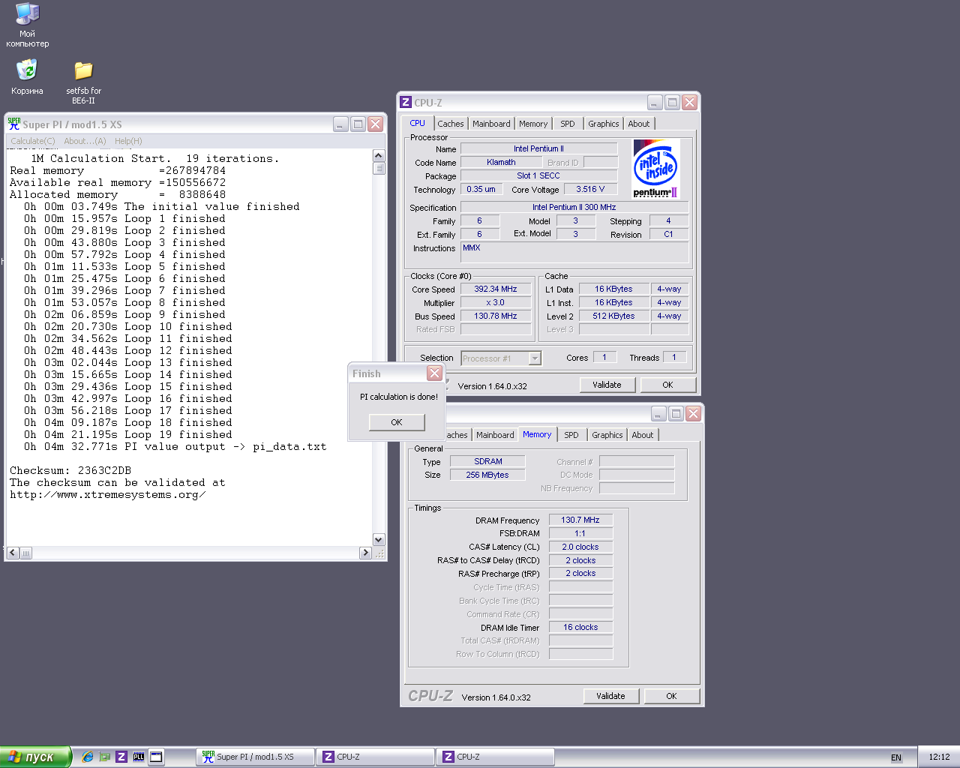Select Caches tab in upper CPU-Z window
Image resolution: width=960 pixels, height=768 pixels.
click(x=451, y=124)
